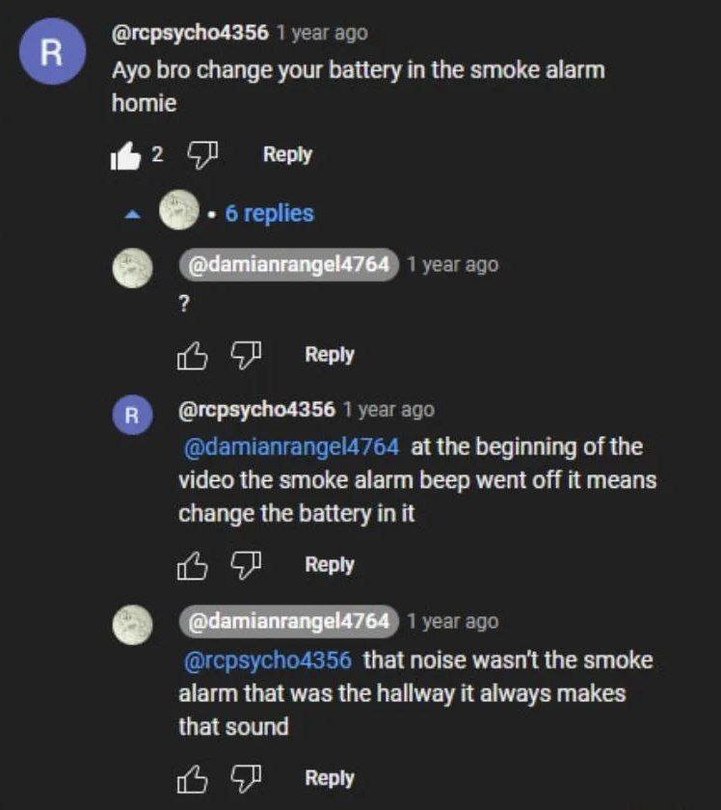The height and width of the screenshot is (810, 721).
Task: Like the question mark reply
Action: click(x=192, y=356)
